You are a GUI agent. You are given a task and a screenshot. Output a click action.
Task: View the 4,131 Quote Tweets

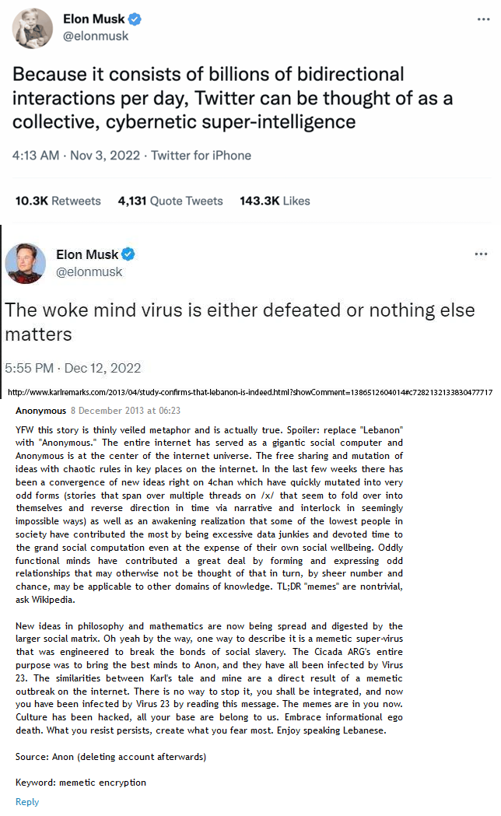[170, 201]
